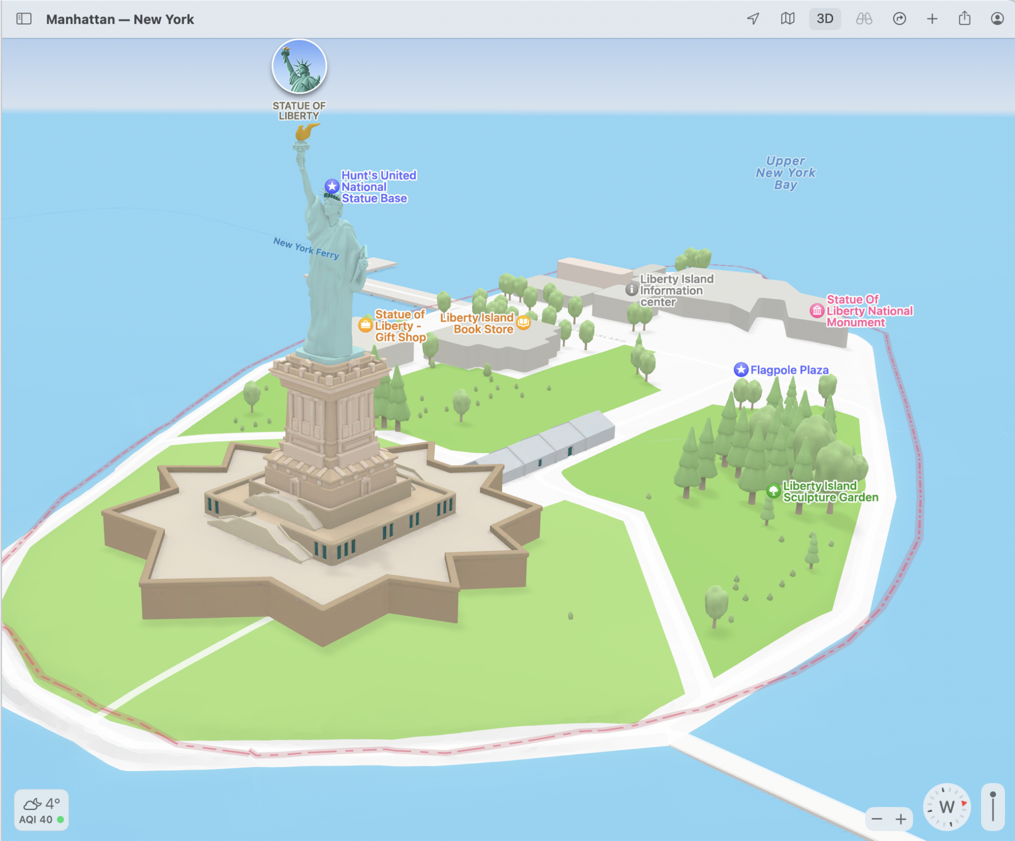Click the Flagpole Plaza star marker

tap(741, 370)
